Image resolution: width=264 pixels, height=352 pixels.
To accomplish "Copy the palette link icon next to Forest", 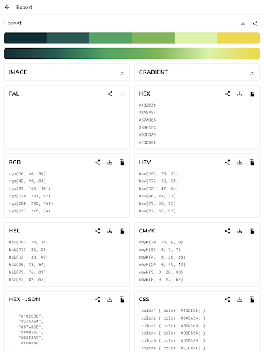I will click(x=243, y=23).
